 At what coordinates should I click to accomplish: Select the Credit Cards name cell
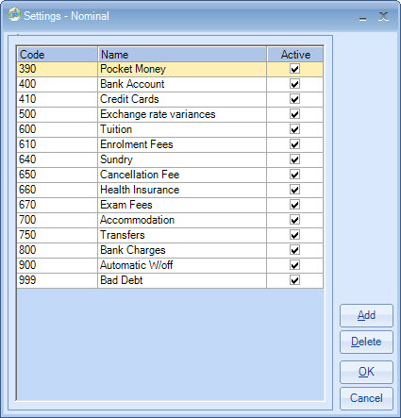click(182, 99)
